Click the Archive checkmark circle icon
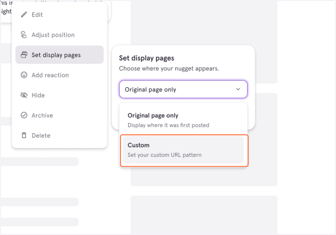336x235 pixels. (24, 115)
